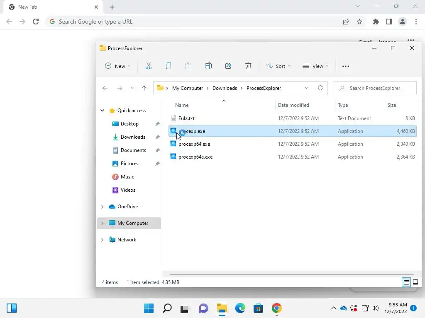Screen dimensions: 425x318
Task: Select Videos in navigation pane
Action: click(x=128, y=190)
